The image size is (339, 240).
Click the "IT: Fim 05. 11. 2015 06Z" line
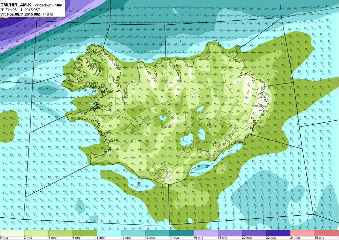click(x=20, y=10)
